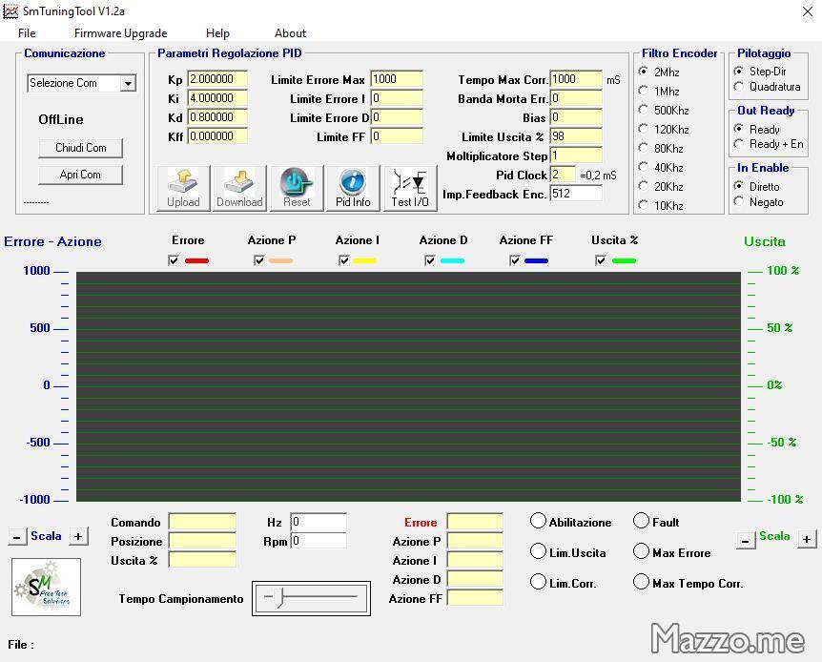Screen dimensions: 822x662
Task: Click the Chiudi Com button
Action: click(81, 148)
